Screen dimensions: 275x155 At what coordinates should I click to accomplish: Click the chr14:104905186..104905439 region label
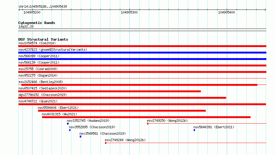[x=43, y=7]
